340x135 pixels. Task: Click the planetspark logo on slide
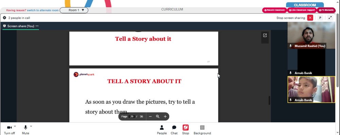pos(84,74)
